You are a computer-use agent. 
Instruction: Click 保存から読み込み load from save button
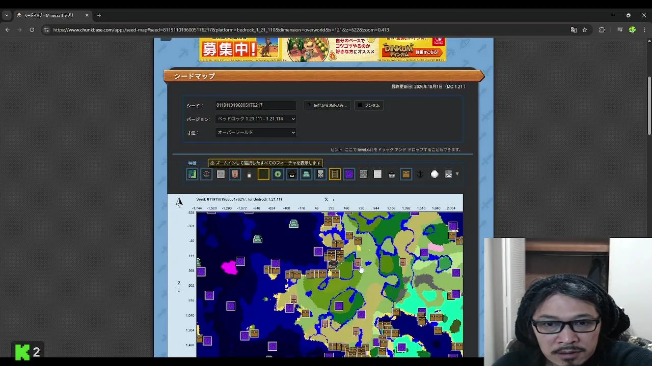[x=327, y=105]
